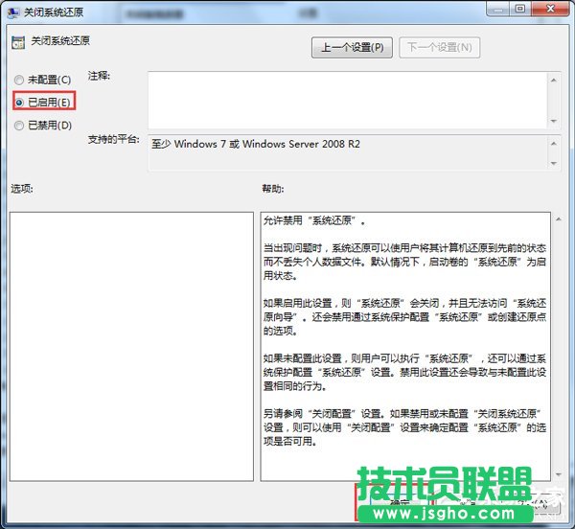Click the supported platform text 至少 Windows 7
Screen dimensions: 575x529
point(256,144)
